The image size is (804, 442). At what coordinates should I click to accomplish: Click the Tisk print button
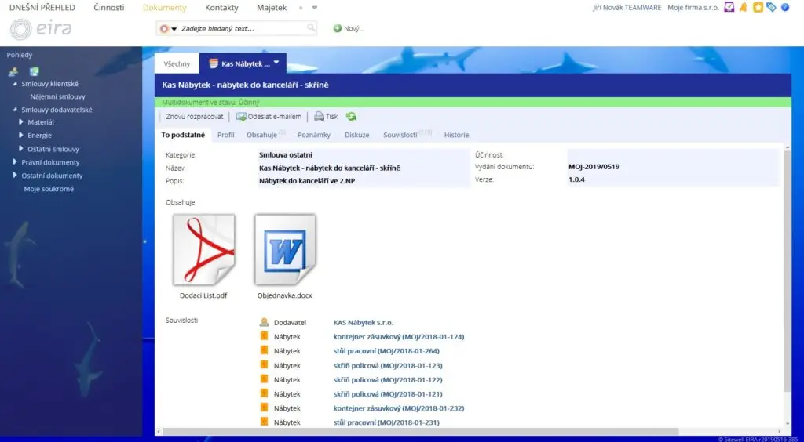tap(326, 117)
